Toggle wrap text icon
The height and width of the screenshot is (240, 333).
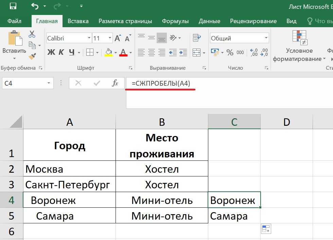(x=197, y=38)
